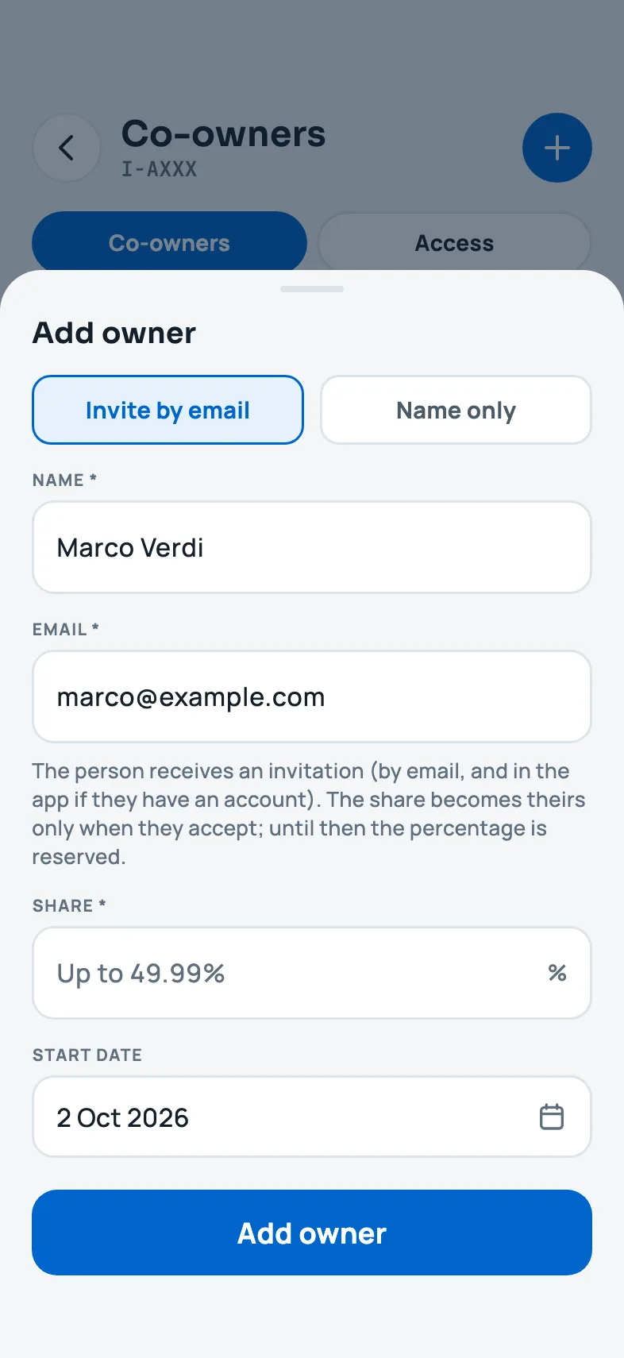Click the blue Add owner submit button
Viewport: 624px width, 1358px height.
tap(312, 1233)
